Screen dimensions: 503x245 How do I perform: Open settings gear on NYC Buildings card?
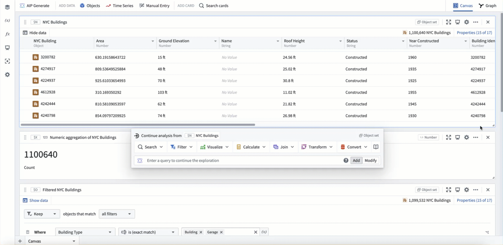point(467,22)
